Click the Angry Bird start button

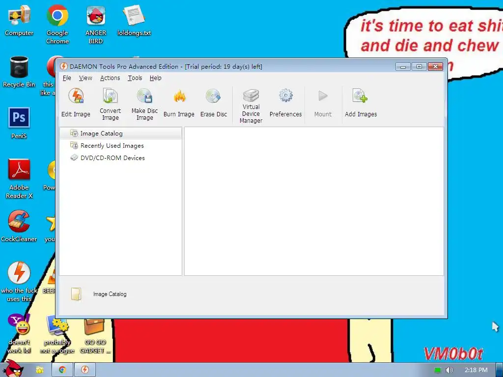(x=13, y=369)
